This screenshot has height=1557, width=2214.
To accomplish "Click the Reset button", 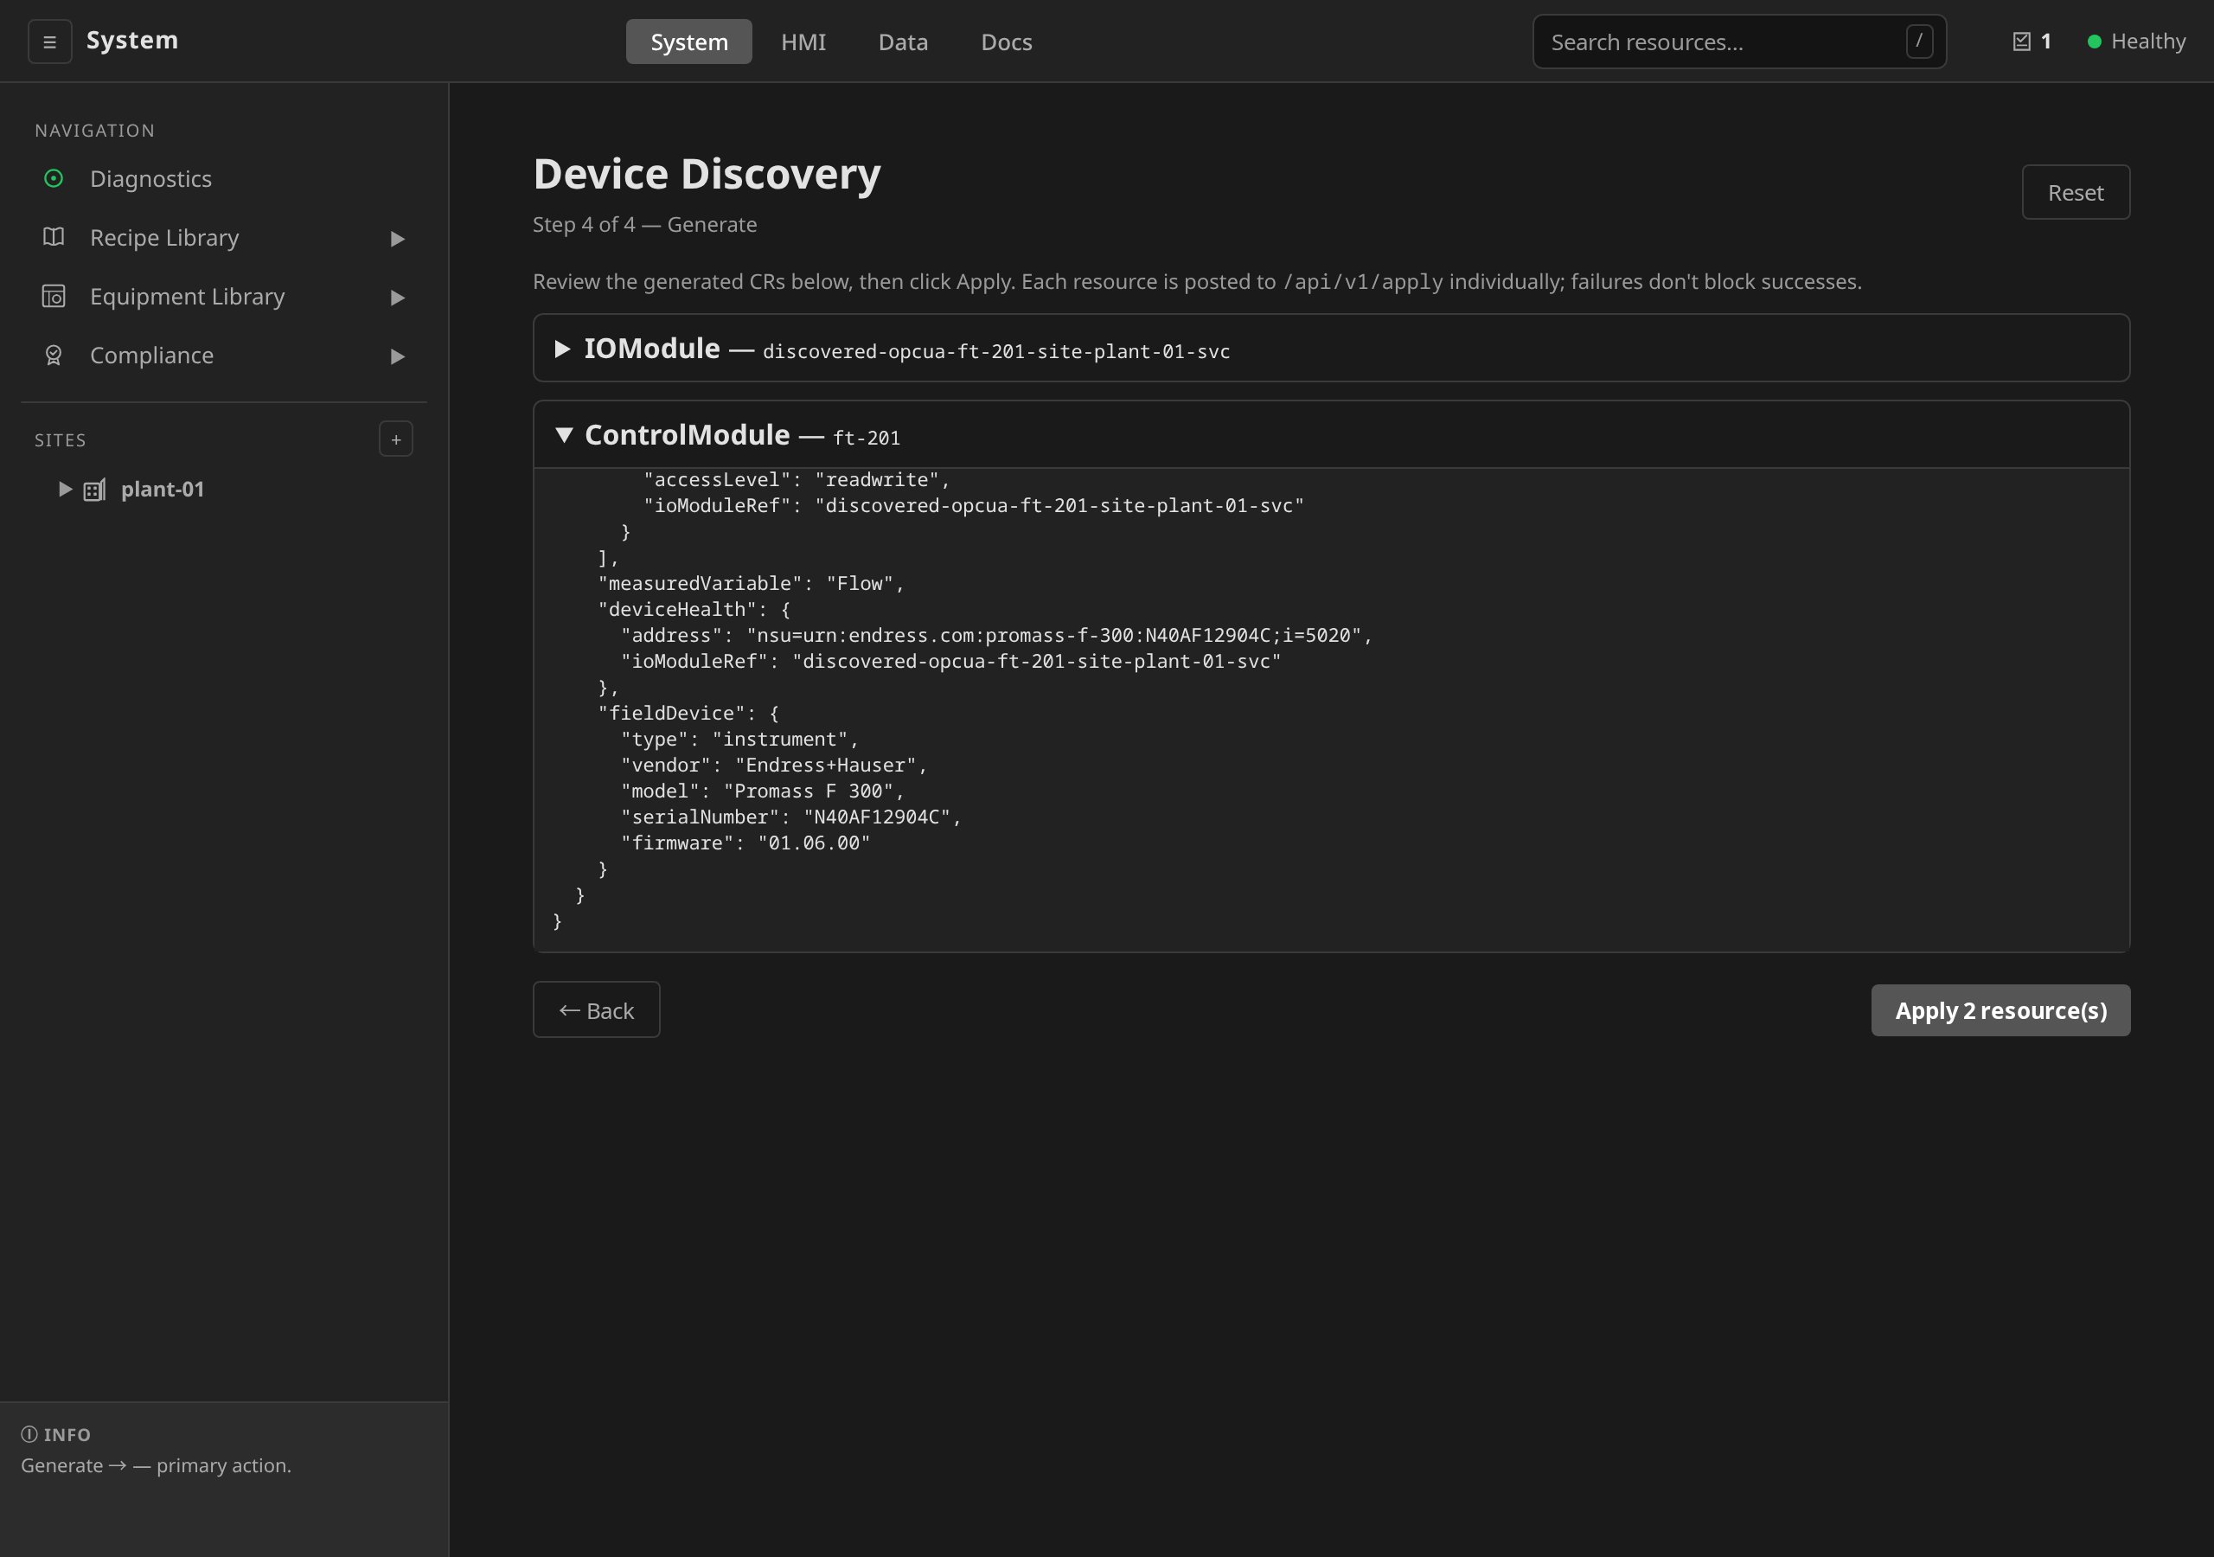I will click(2075, 192).
